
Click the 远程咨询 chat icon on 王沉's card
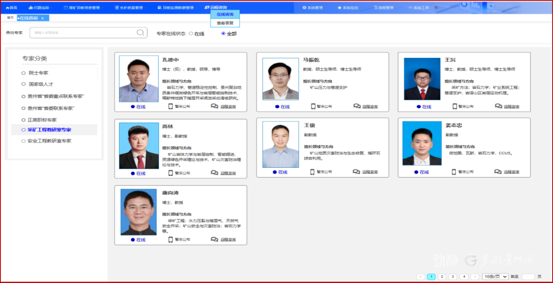[498, 106]
